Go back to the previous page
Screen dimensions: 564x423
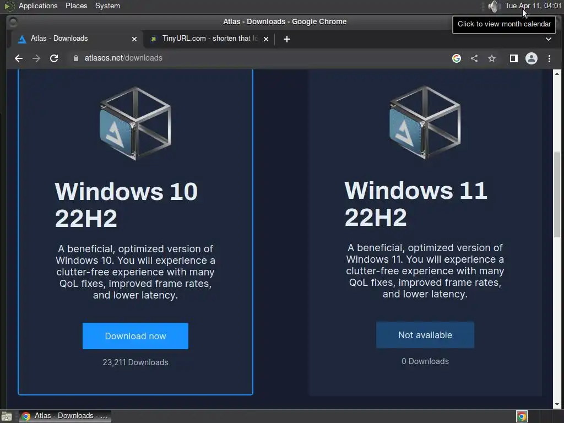19,58
